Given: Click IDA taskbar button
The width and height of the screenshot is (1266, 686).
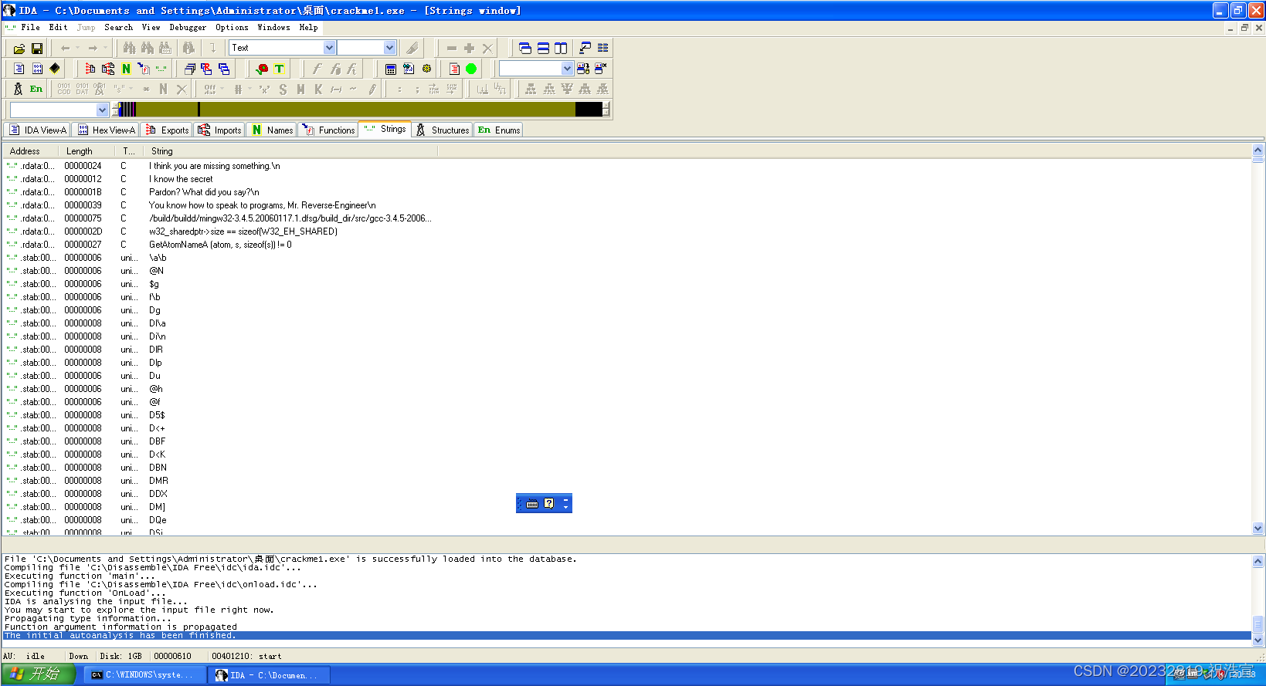Looking at the screenshot, I should tap(268, 674).
